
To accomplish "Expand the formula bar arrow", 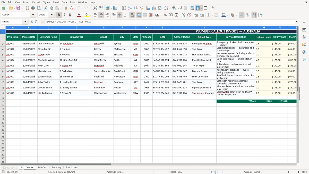I will pos(297,22).
